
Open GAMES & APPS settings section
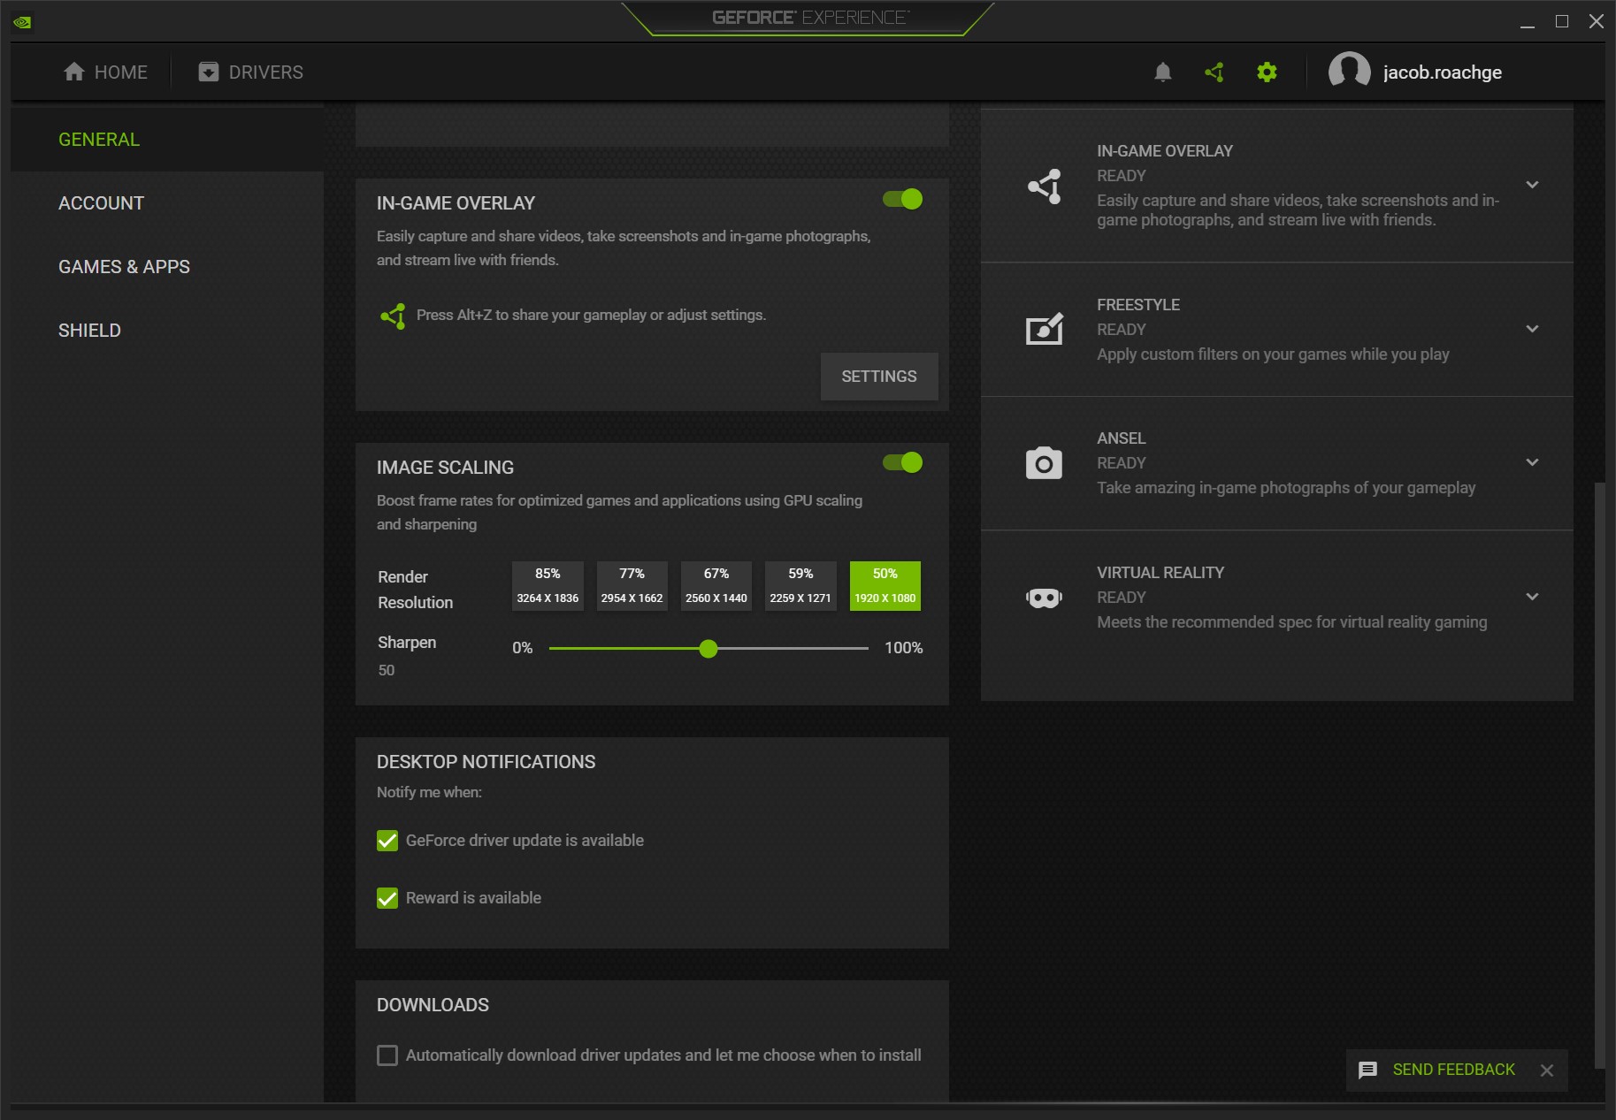coord(167,267)
